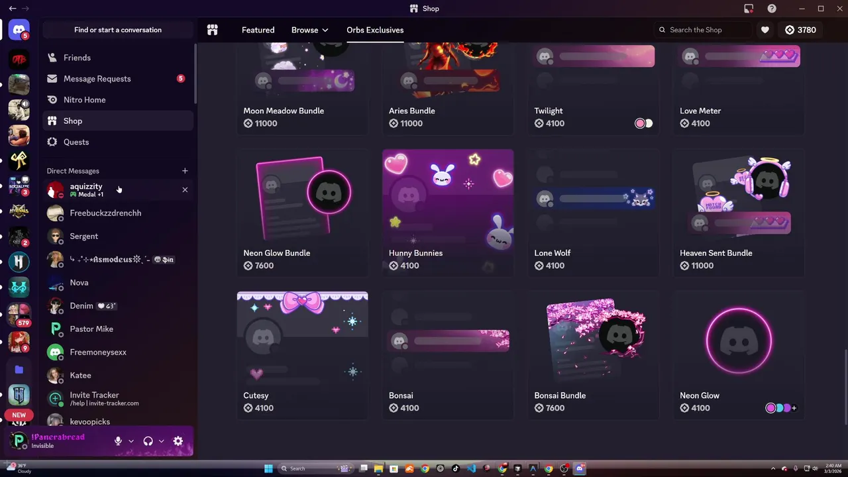Open the Invite Tracker conversation
This screenshot has height=477, width=848.
click(x=118, y=399)
